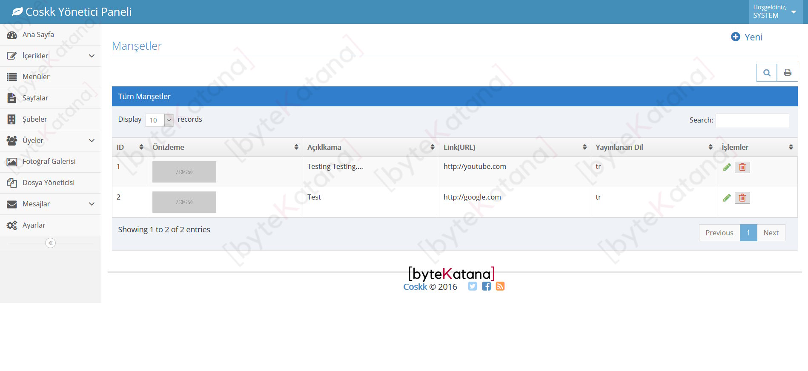This screenshot has height=371, width=808.
Task: Open the Display records count dropdown
Action: [159, 120]
